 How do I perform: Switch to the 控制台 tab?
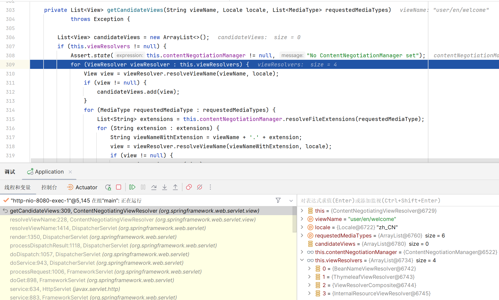pyautogui.click(x=49, y=188)
